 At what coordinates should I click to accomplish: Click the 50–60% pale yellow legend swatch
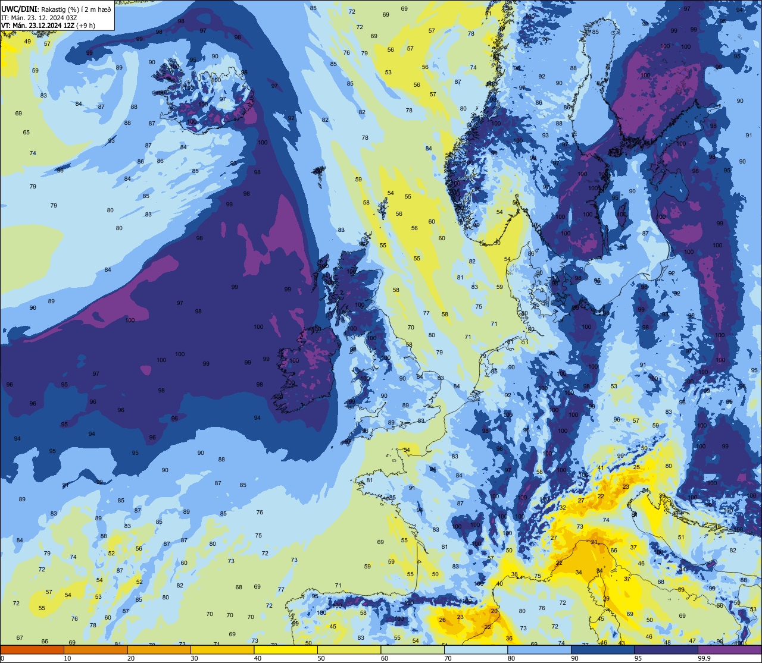(349, 650)
